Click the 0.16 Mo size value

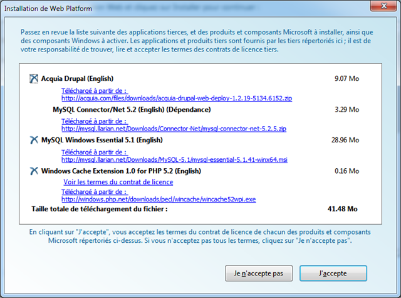pyautogui.click(x=346, y=171)
